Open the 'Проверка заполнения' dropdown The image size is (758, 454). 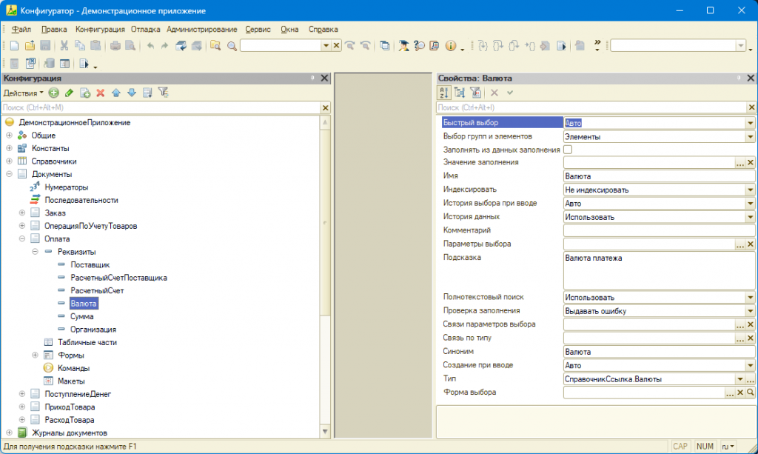(749, 311)
